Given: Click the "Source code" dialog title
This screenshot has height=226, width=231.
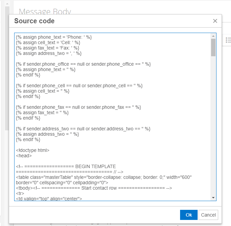Looking at the screenshot, I should coord(34,21).
